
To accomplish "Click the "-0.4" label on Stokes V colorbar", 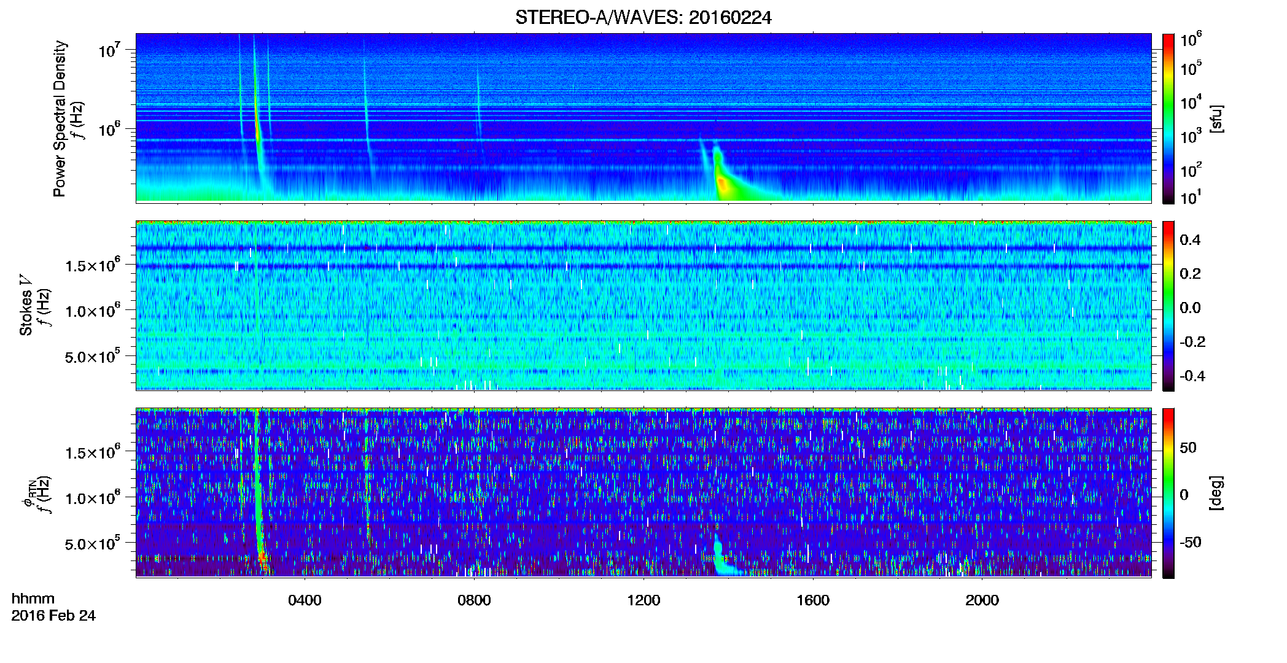I will pyautogui.click(x=1192, y=376).
